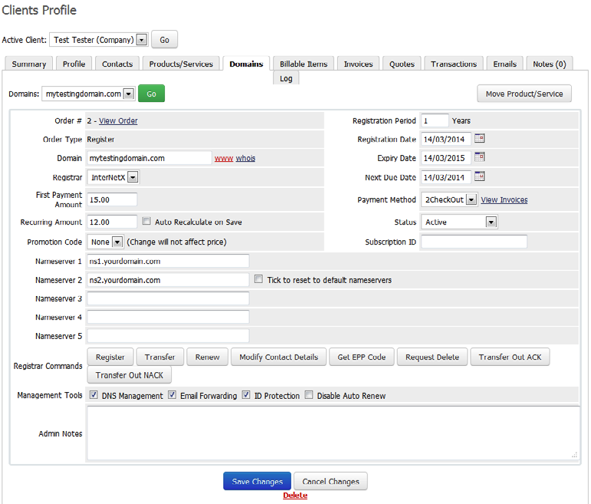Uncheck DNS Management checkbox
Image resolution: width=591 pixels, height=504 pixels.
[94, 395]
